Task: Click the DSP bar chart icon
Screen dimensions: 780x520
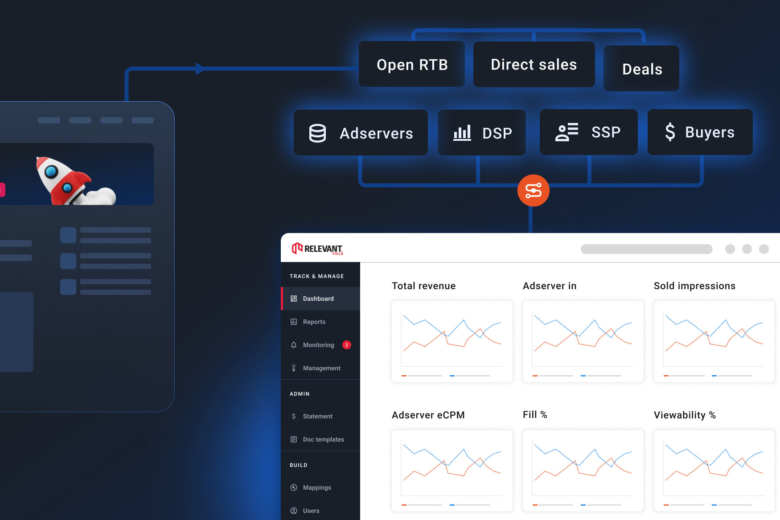Action: click(x=462, y=133)
